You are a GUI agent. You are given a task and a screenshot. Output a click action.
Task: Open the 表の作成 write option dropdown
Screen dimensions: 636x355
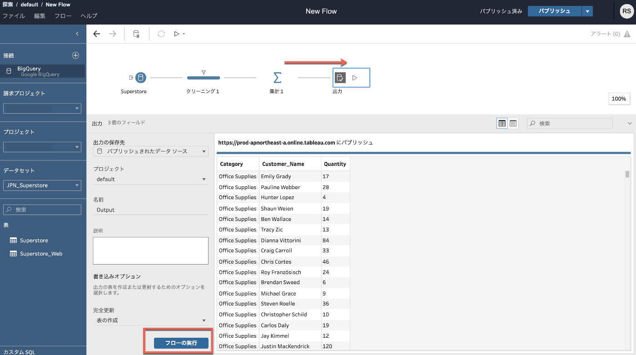tap(151, 320)
